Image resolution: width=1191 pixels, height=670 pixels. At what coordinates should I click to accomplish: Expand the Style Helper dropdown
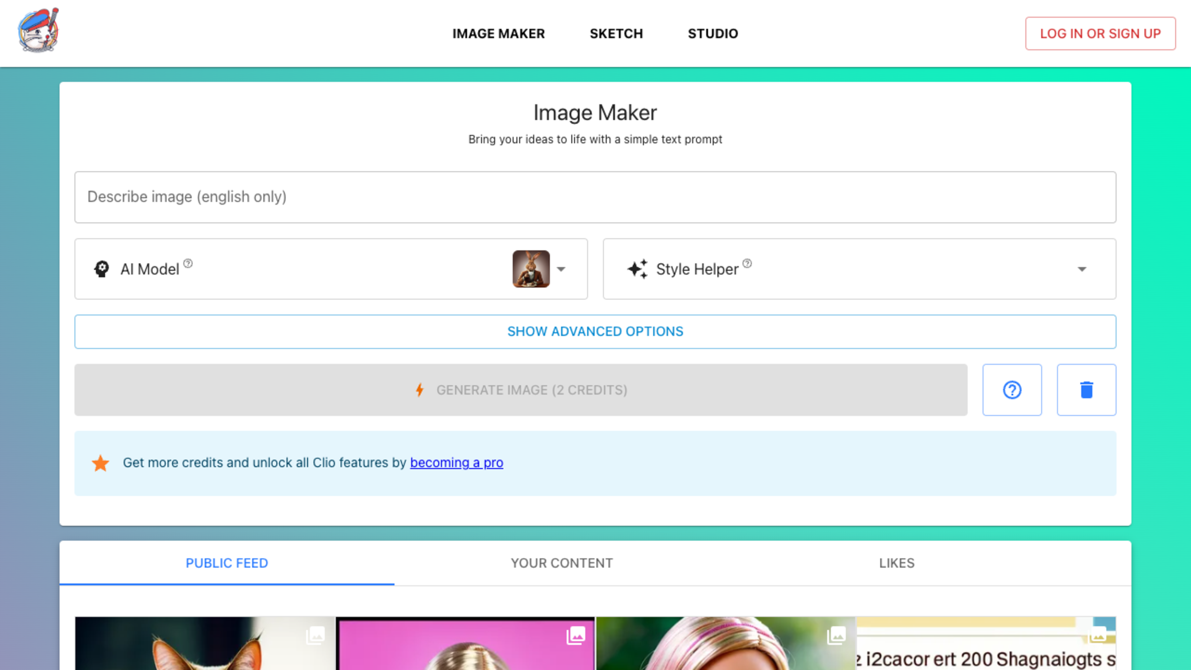1082,269
